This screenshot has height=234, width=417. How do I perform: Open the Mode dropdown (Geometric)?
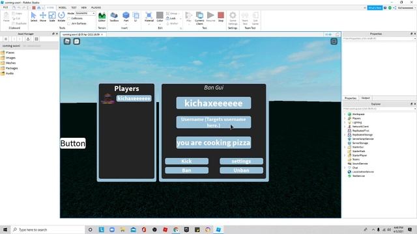(85, 13)
